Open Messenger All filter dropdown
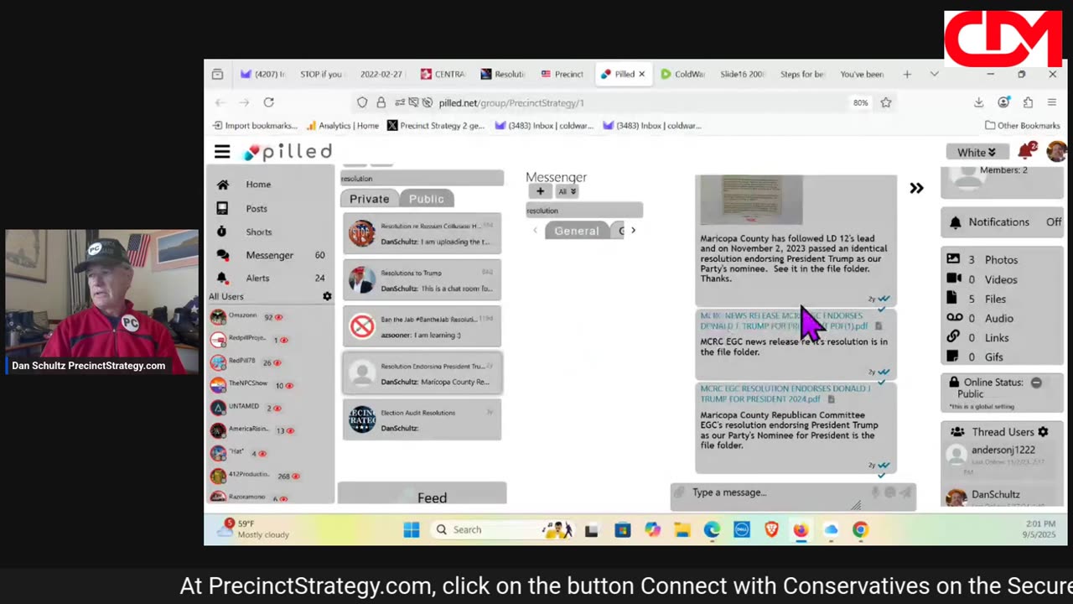Viewport: 1073px width, 604px height. (568, 191)
